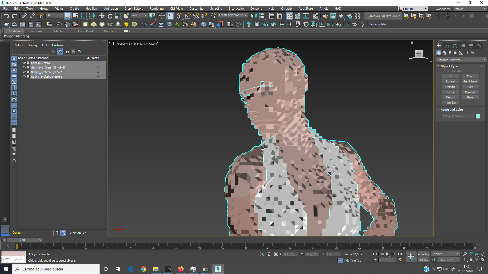Image resolution: width=488 pixels, height=274 pixels.
Task: Open the Workspaces Default dropdown
Action: (x=469, y=9)
